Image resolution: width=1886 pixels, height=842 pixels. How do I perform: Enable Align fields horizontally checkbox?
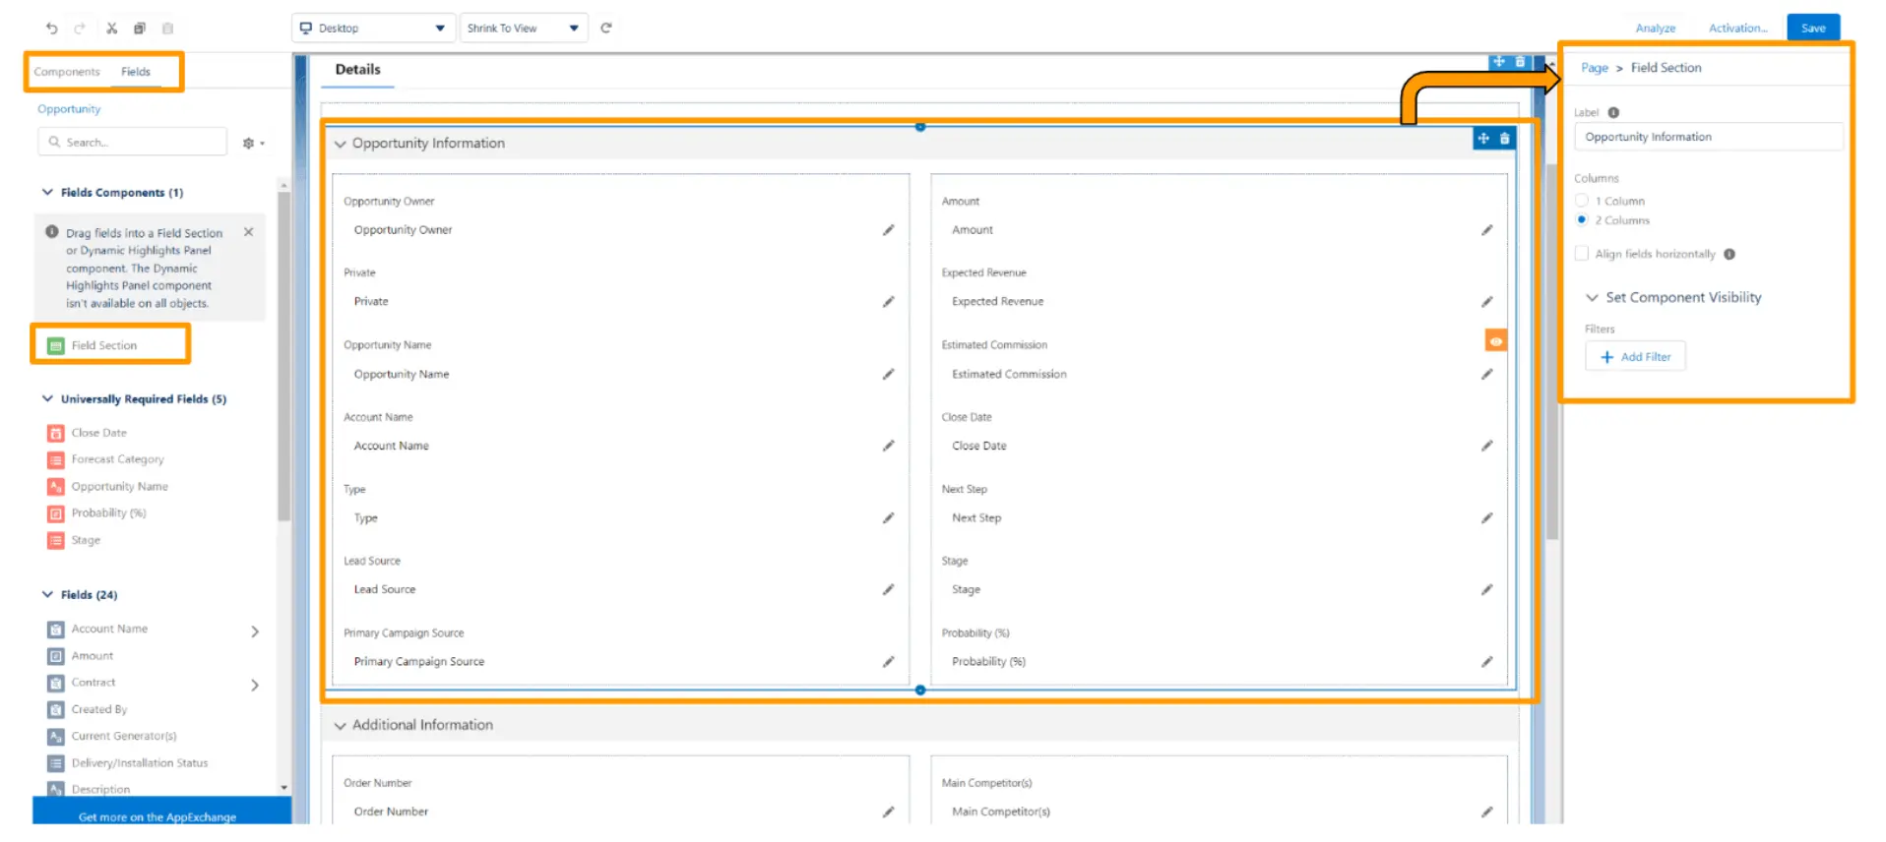click(1582, 254)
